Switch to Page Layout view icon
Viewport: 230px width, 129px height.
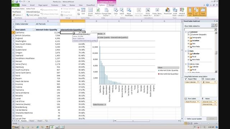pos(188,123)
